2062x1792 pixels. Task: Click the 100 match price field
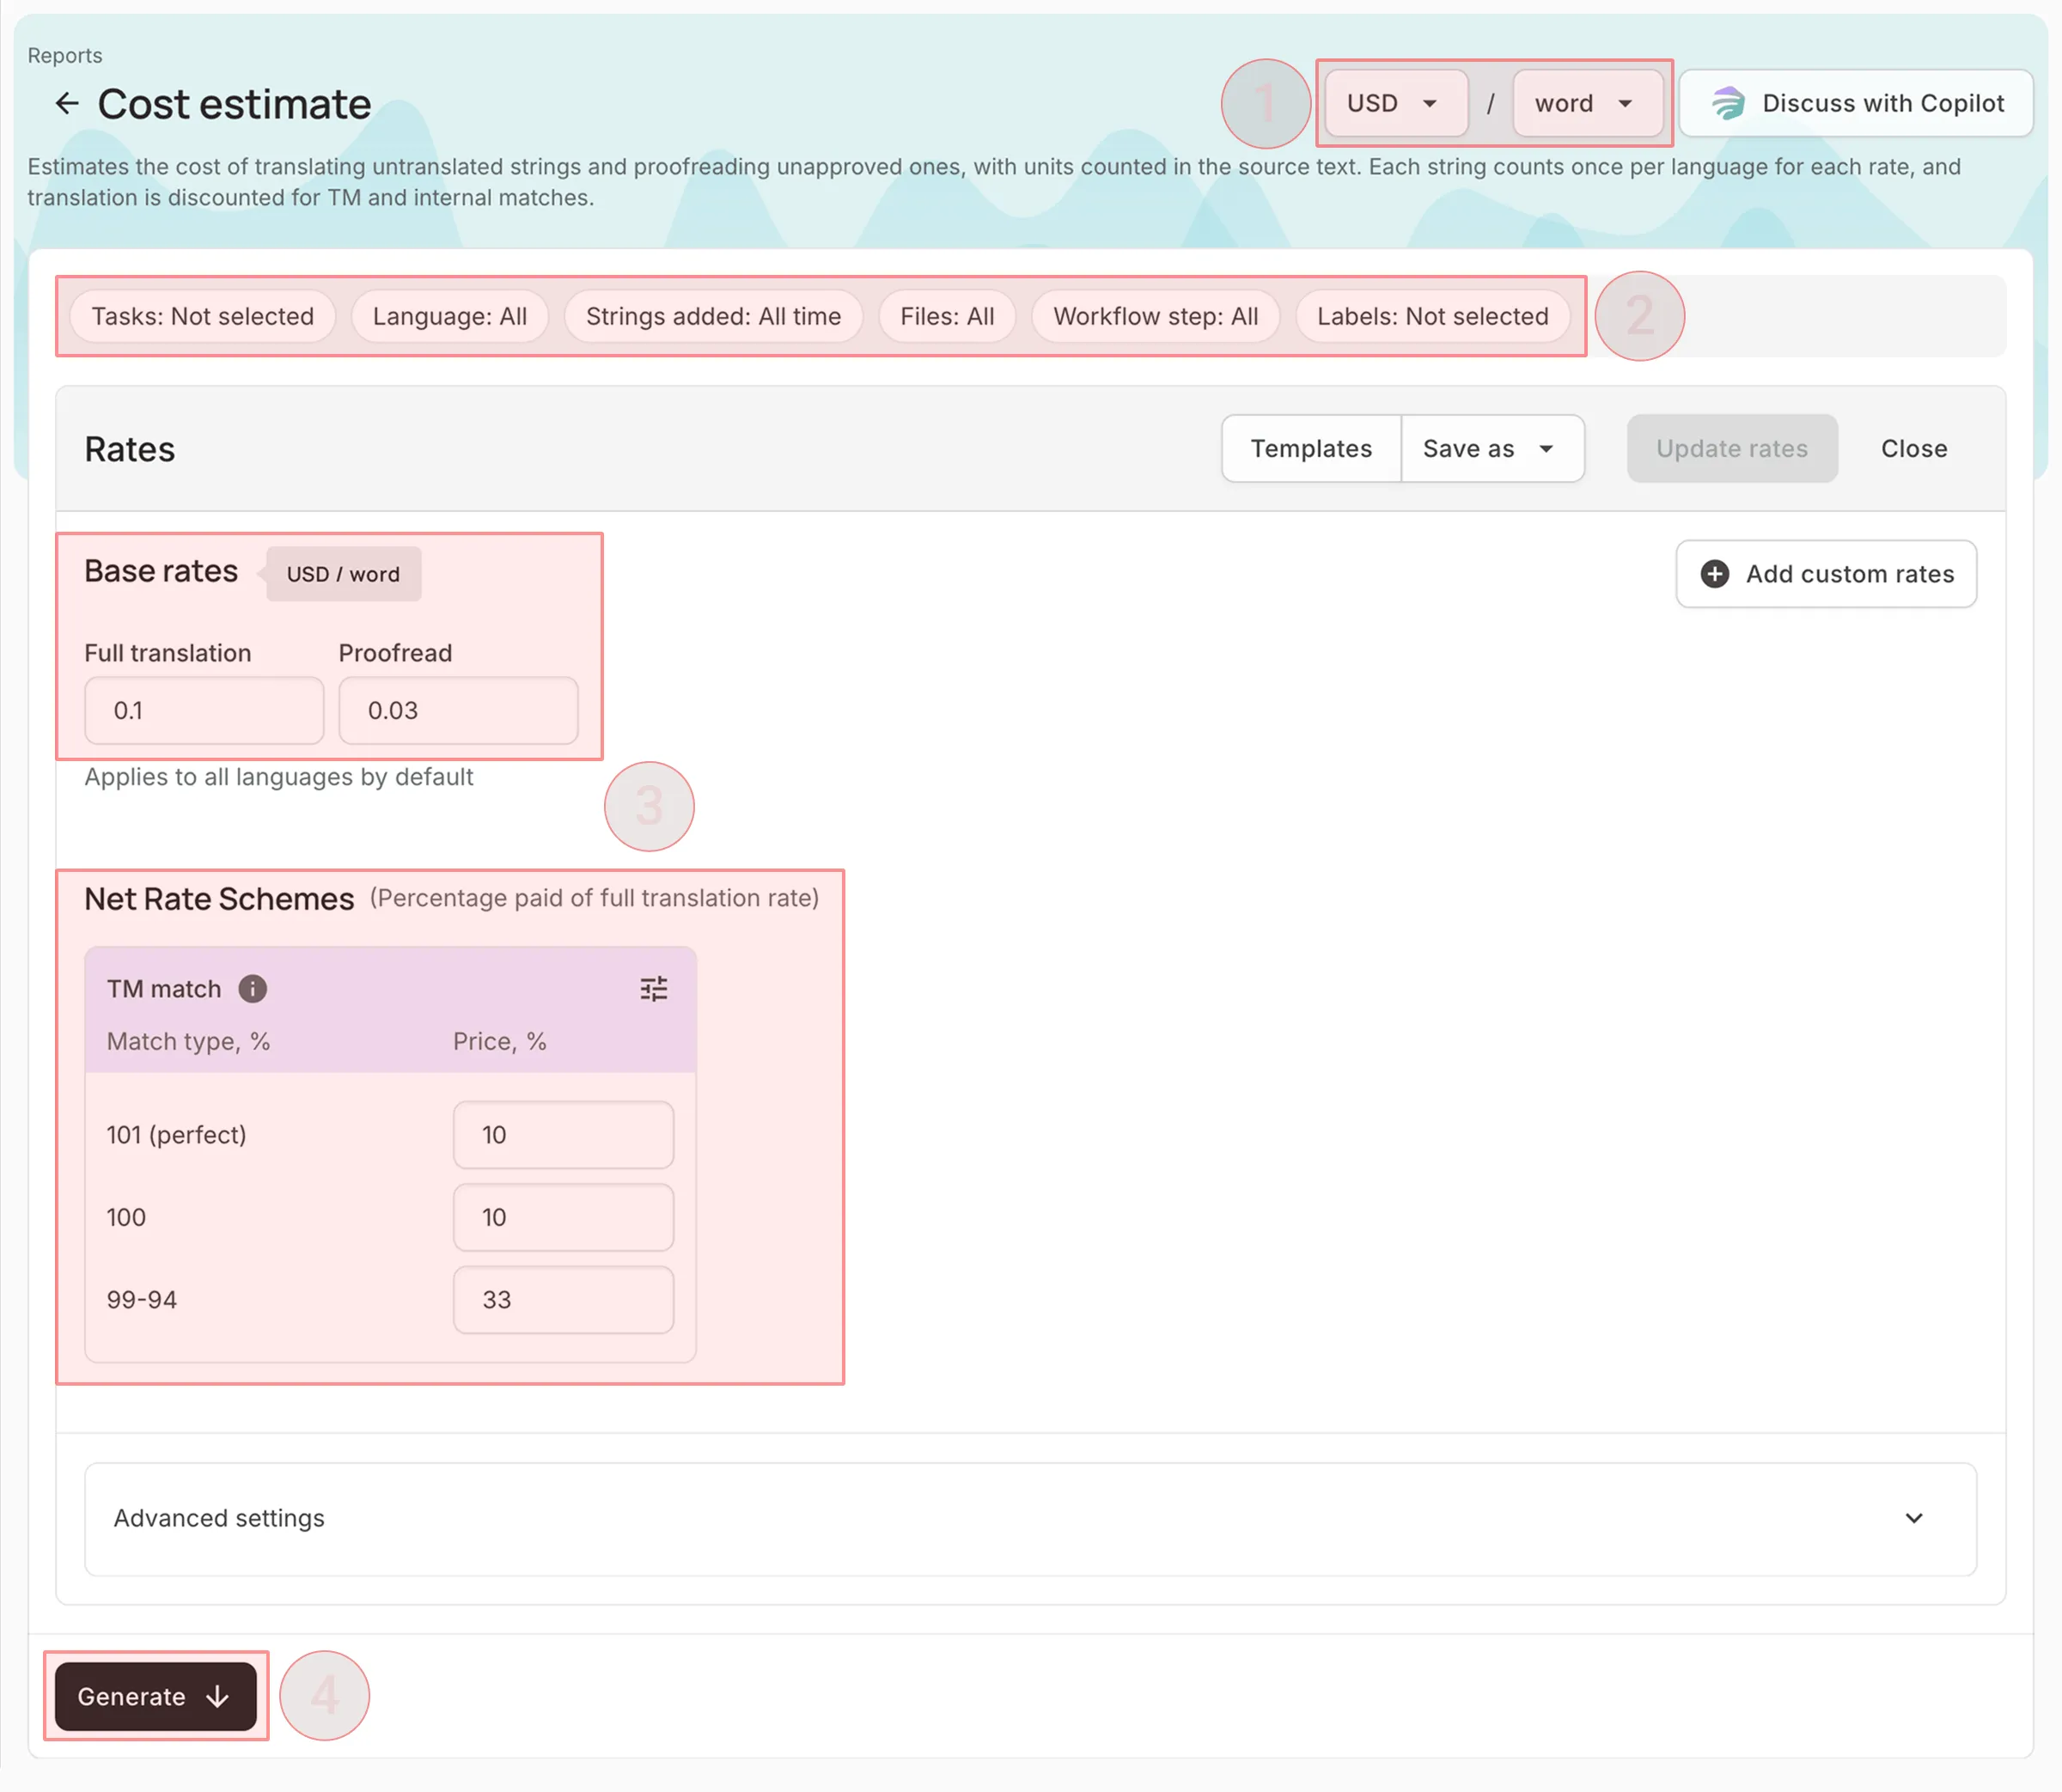563,1217
